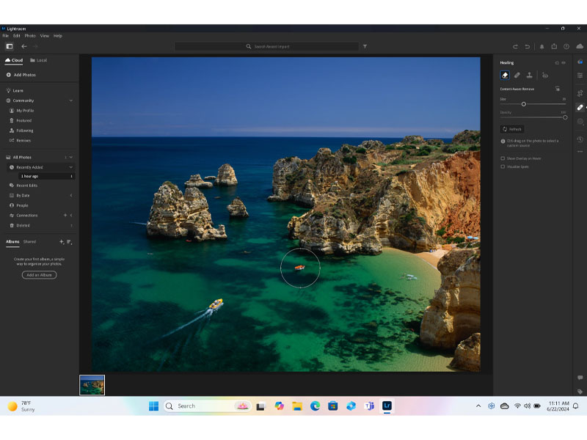This screenshot has height=440, width=587.
Task: Open the share and export icon
Action: pyautogui.click(x=554, y=46)
